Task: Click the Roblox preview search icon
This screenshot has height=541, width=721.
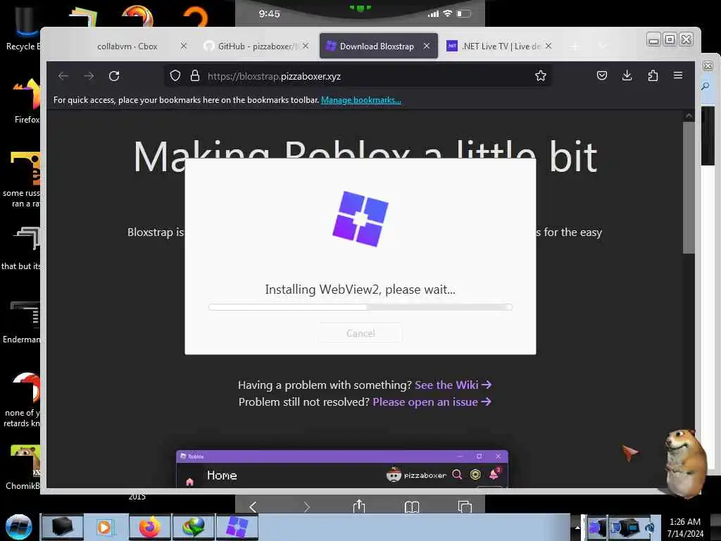Action: pyautogui.click(x=457, y=474)
